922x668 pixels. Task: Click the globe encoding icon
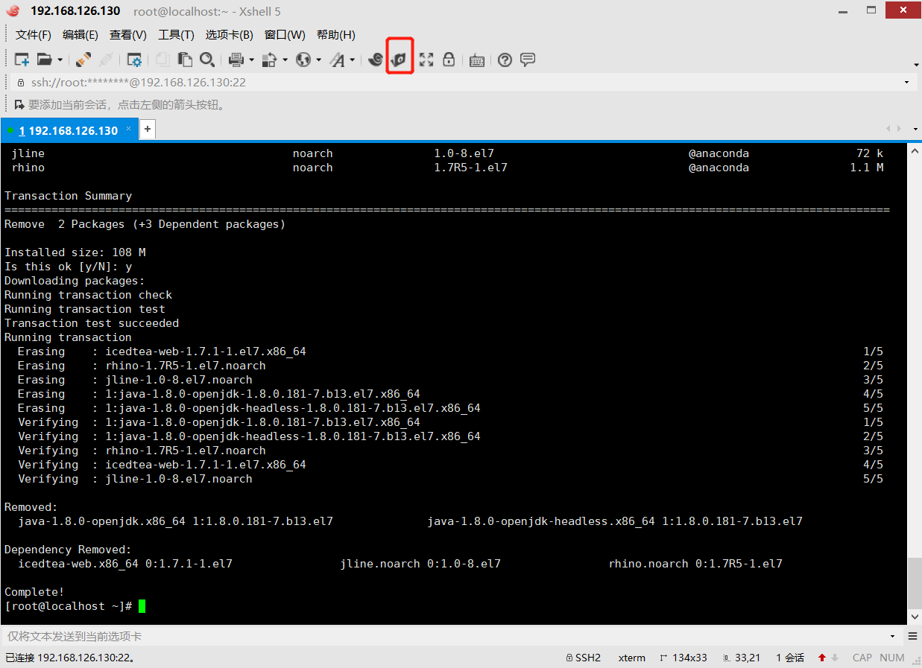[x=303, y=60]
